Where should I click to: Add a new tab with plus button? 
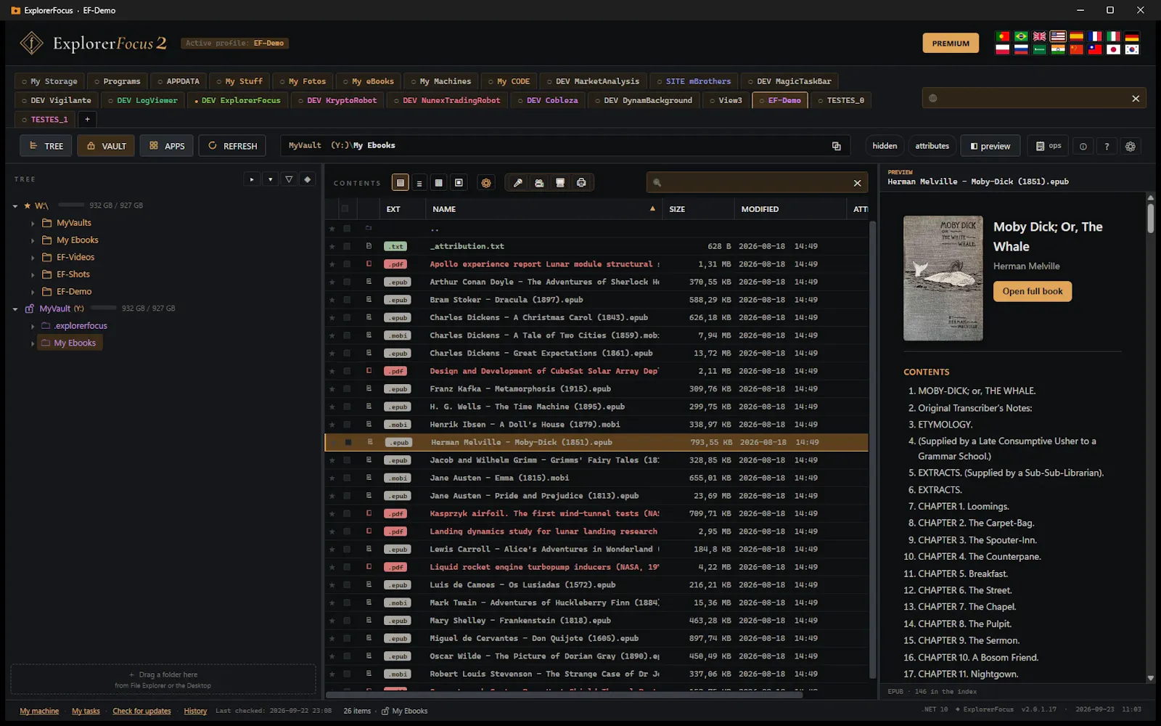click(87, 120)
